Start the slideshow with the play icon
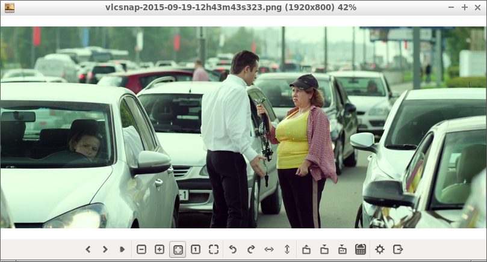 (x=122, y=249)
